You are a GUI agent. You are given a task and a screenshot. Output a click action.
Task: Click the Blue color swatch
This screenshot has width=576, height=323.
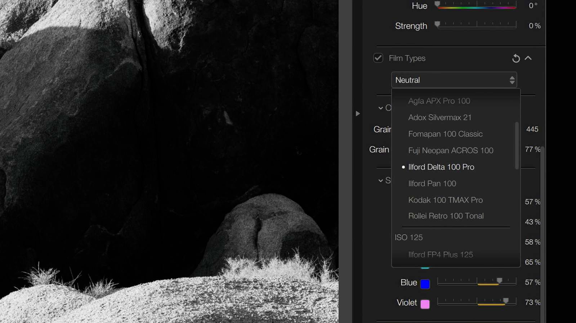(x=425, y=284)
